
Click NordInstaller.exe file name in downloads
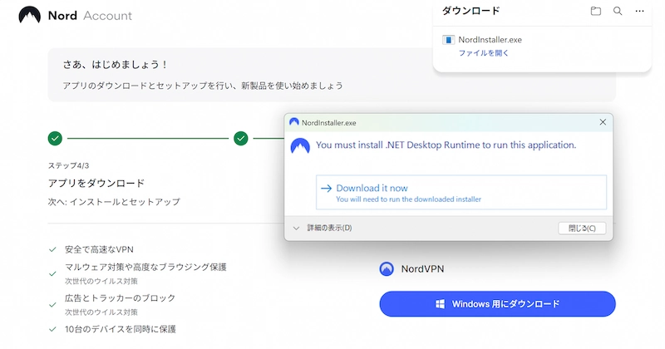pos(490,40)
